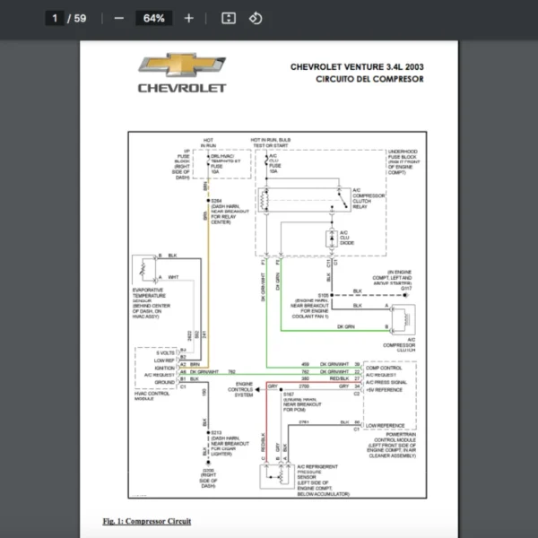Click the 'EVAPORATIVE TEMPERATURE' sensor label
The height and width of the screenshot is (538, 538).
149,292
